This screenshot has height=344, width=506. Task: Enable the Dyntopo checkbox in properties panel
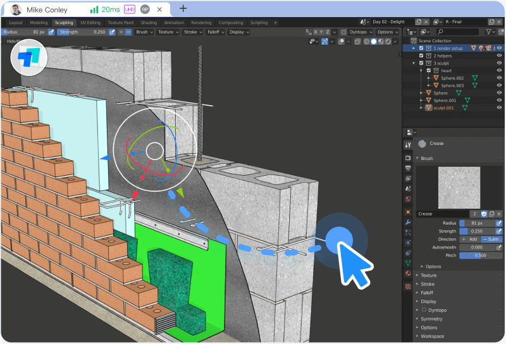[424, 310]
